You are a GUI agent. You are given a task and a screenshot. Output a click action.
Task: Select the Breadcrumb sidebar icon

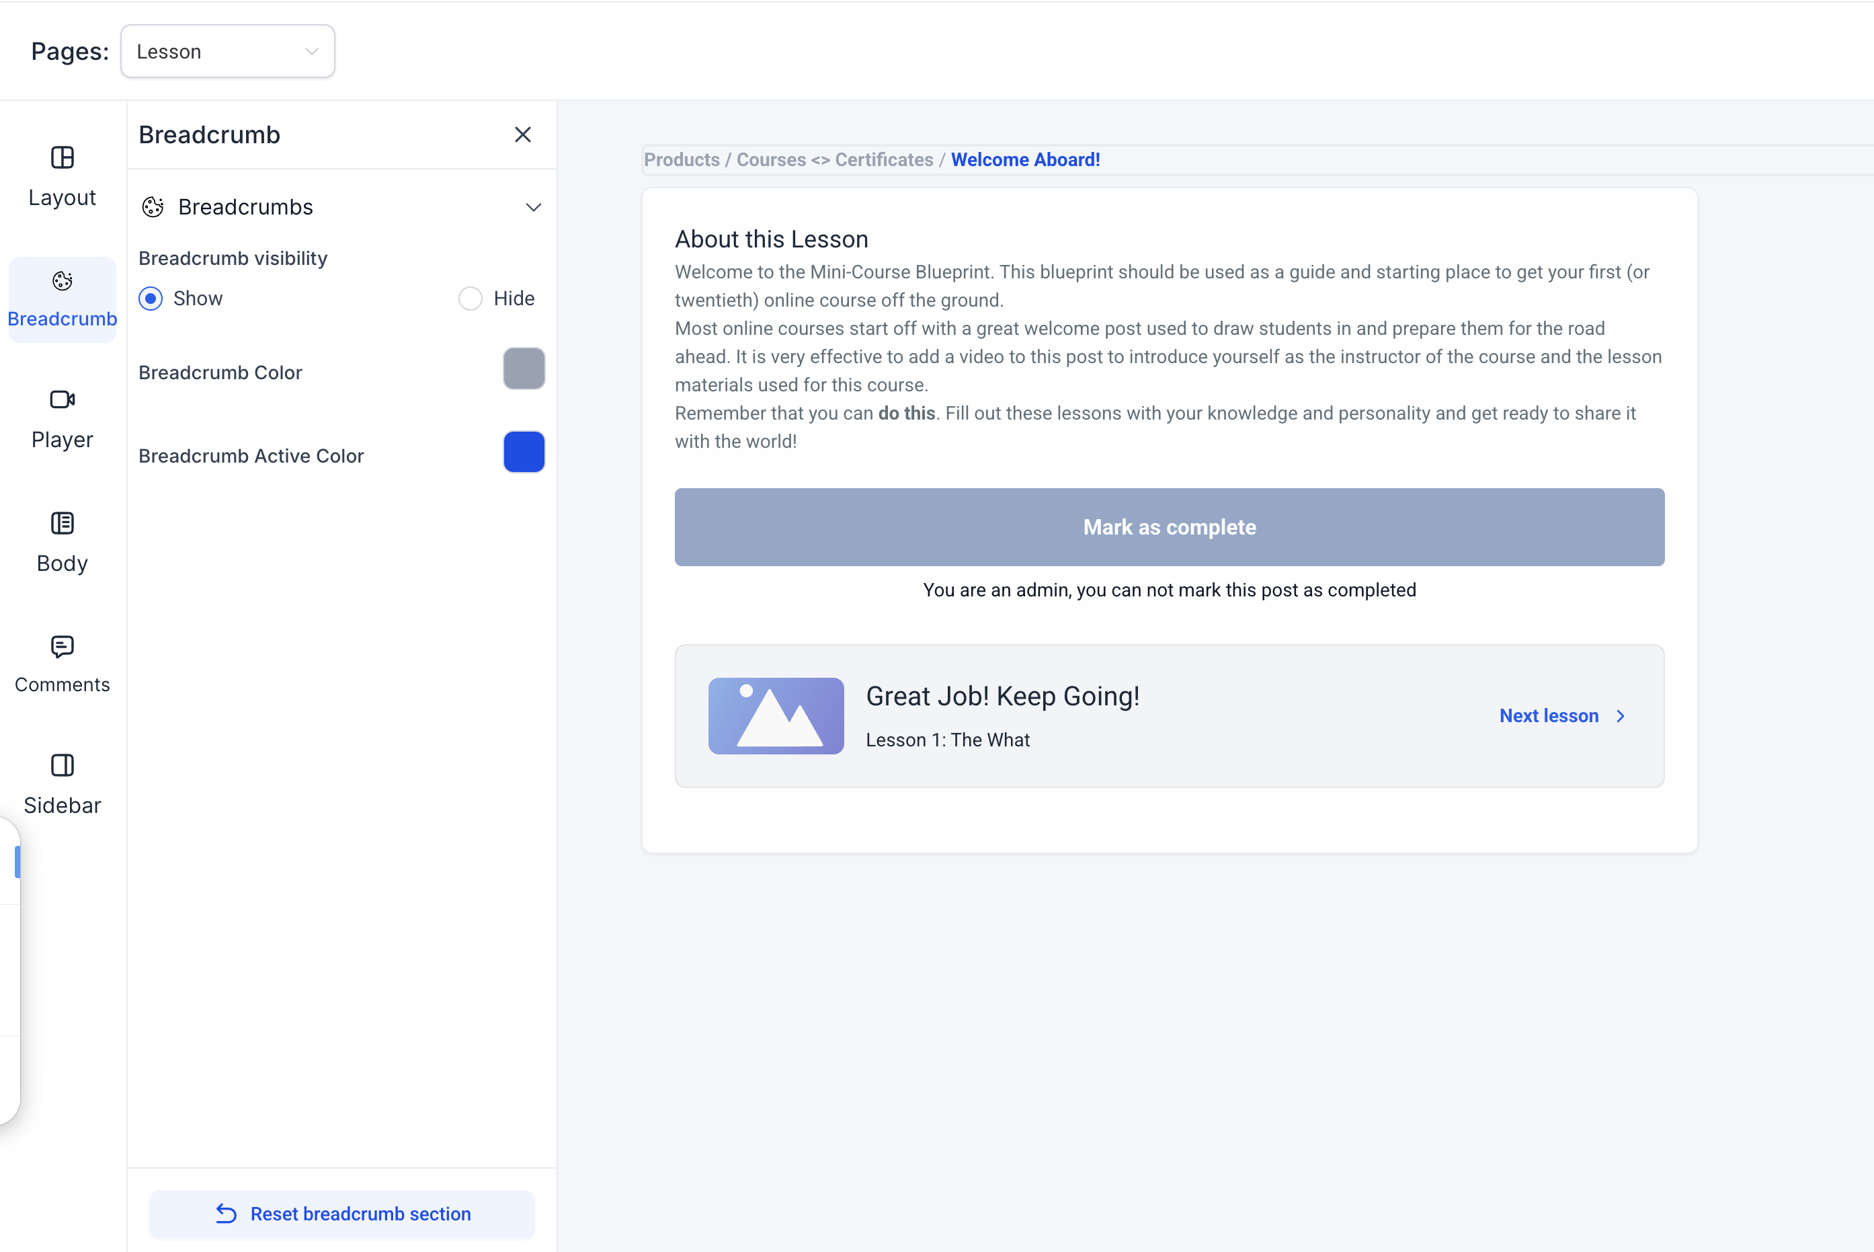(63, 281)
